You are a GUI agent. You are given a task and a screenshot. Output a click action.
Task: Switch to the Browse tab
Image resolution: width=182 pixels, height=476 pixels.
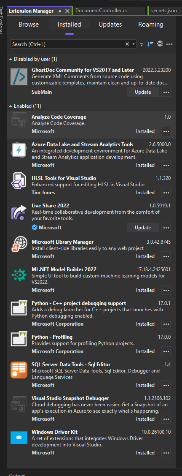[29, 24]
